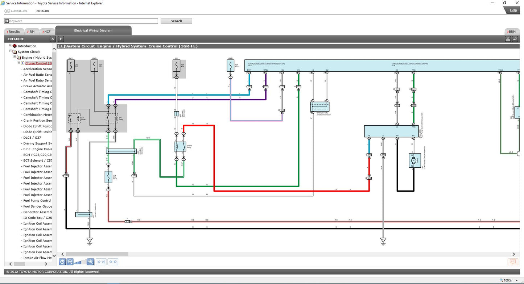Image resolution: width=524 pixels, height=284 pixels.
Task: Click the return arrow icon beside print
Action: click(515, 39)
